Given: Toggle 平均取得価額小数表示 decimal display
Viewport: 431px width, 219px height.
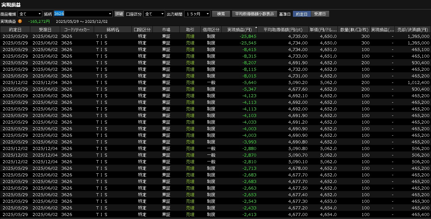Looking at the screenshot, I should click(x=254, y=14).
